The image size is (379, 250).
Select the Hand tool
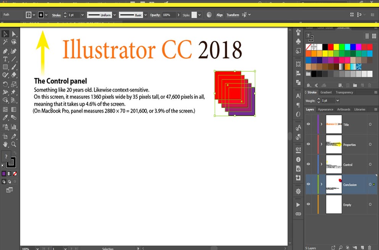(5, 144)
